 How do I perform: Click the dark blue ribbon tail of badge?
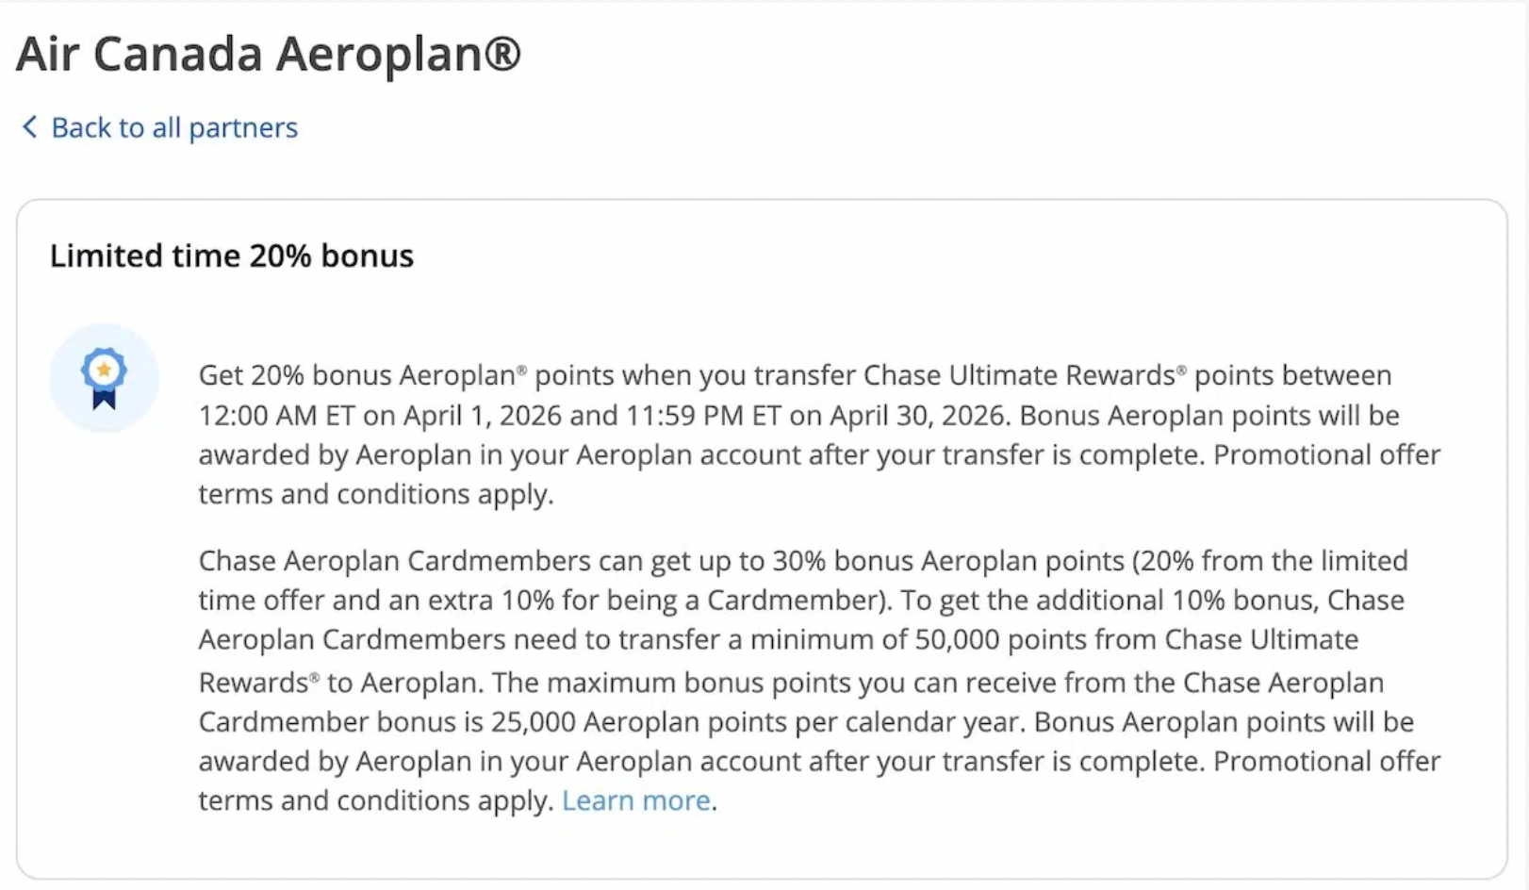pyautogui.click(x=104, y=399)
